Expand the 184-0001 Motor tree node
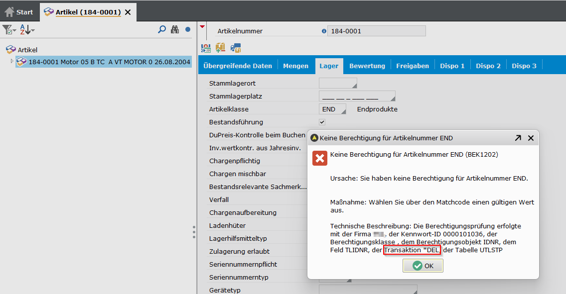 (12, 62)
